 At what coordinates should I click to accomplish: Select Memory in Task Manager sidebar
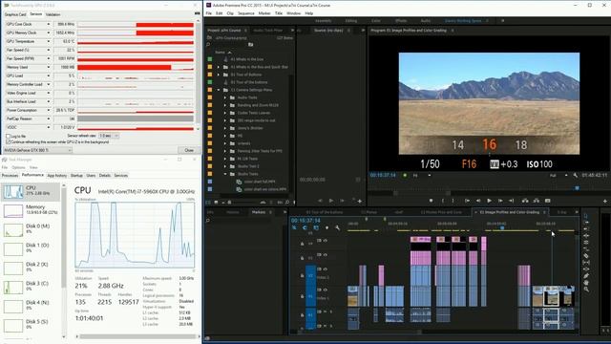pos(32,210)
